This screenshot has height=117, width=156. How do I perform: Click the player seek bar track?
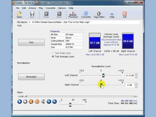coord(77,96)
